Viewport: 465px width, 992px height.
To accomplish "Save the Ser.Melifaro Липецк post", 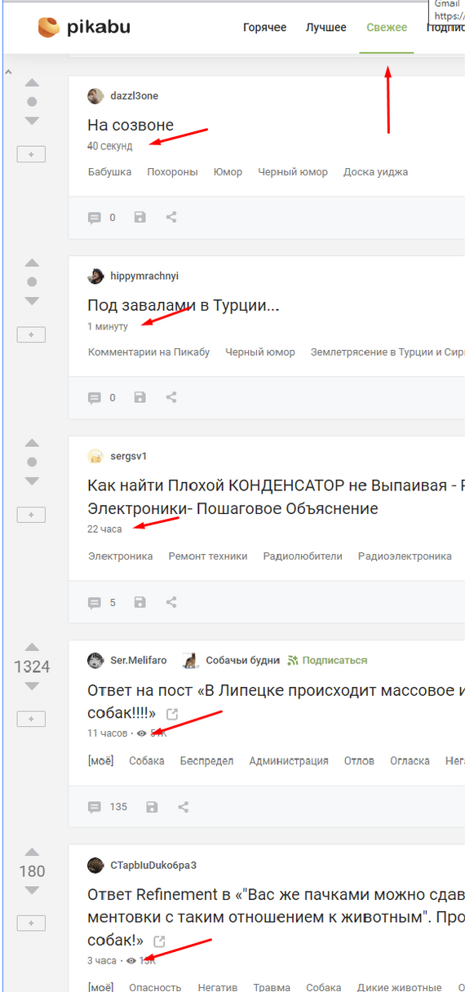I will [152, 806].
